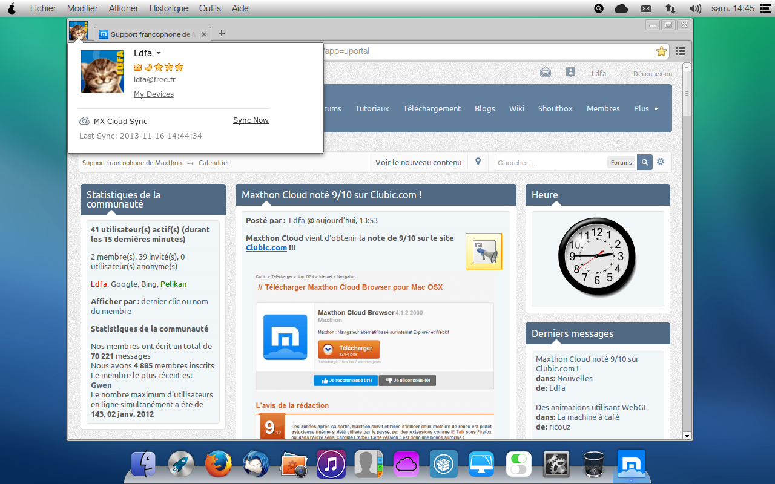Image resolution: width=775 pixels, height=484 pixels.
Task: Click the MX Cloud Sync cloud icon
Action: [x=85, y=121]
